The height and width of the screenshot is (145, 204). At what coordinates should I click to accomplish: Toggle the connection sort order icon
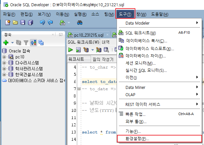pos(34,43)
